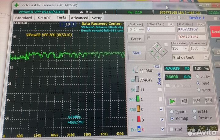
Task: Click the Fw: 2.10 firmware field
Action: 135,12
